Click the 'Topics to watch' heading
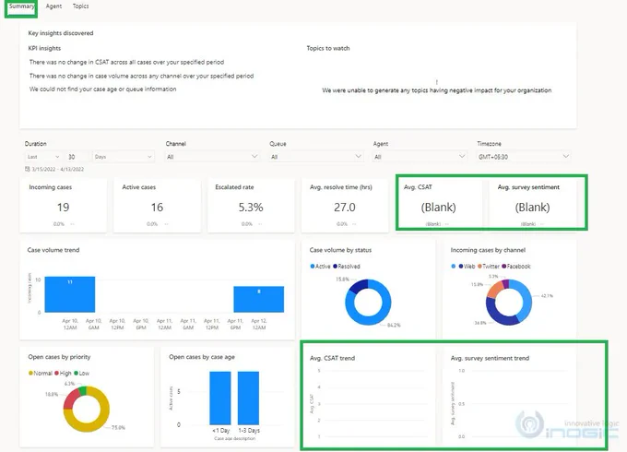627x452 pixels. pyautogui.click(x=328, y=48)
